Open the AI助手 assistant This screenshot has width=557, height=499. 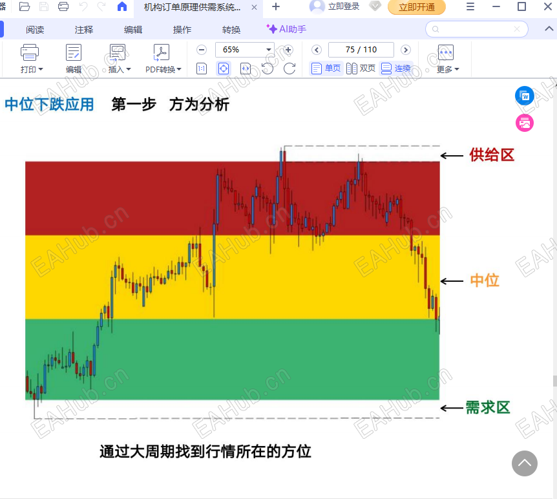[286, 29]
